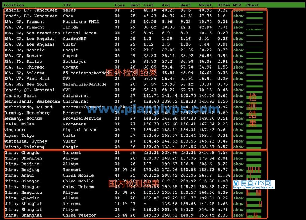Click the Worst column header
The height and width of the screenshot is (220, 306).
(x=205, y=5)
